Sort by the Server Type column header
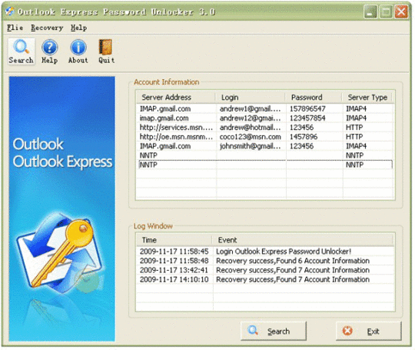 (367, 97)
